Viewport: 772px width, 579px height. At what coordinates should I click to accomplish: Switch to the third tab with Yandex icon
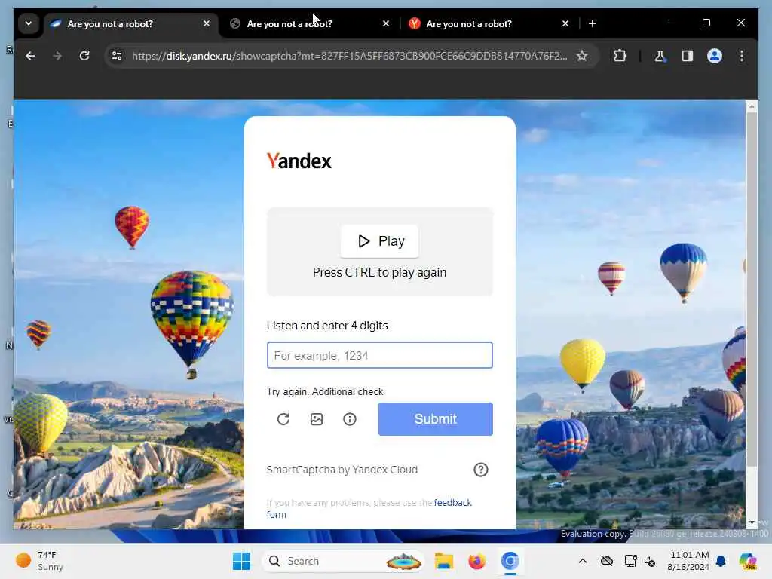coord(489,23)
